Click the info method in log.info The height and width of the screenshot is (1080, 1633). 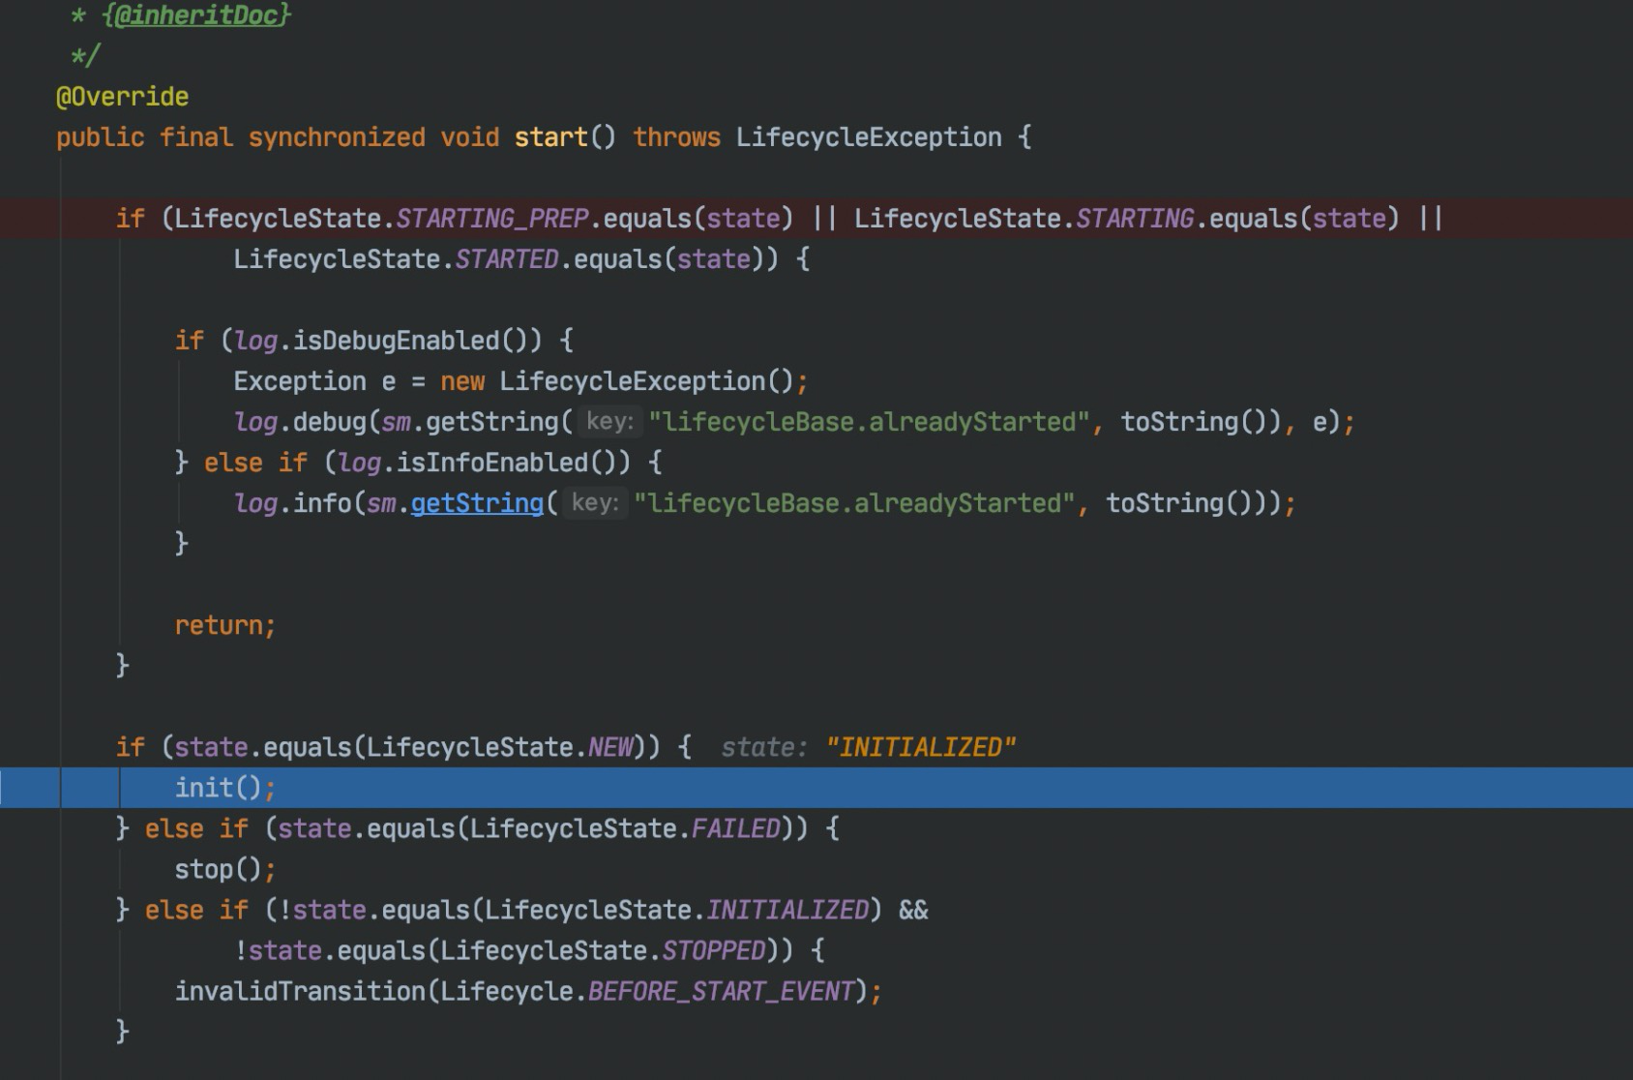click(x=322, y=503)
